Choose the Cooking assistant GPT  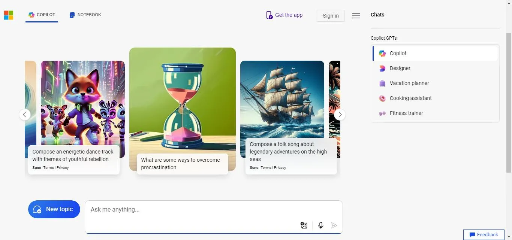click(410, 98)
